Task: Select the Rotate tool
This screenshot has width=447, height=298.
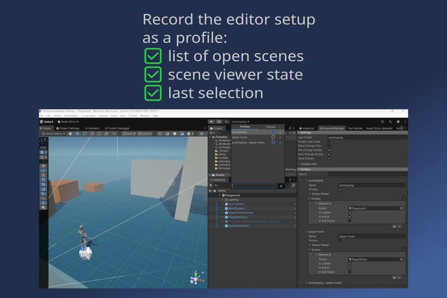Action: pyautogui.click(x=85, y=133)
